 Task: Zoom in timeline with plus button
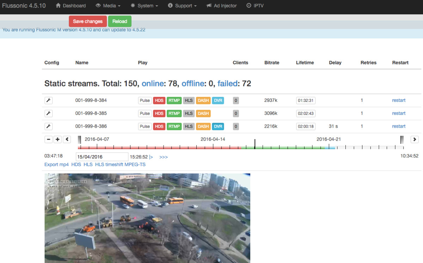(58, 139)
